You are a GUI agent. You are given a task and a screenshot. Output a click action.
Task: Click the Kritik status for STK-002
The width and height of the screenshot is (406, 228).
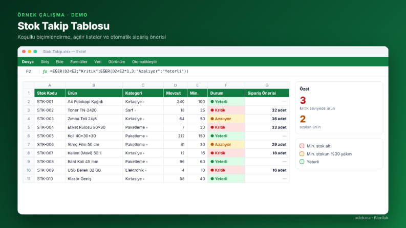point(226,110)
